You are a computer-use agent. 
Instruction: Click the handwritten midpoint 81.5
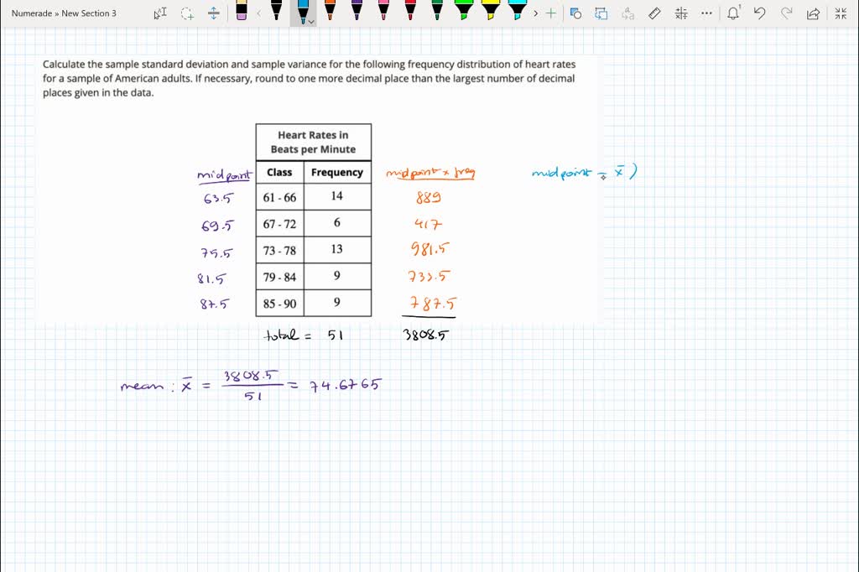[211, 278]
